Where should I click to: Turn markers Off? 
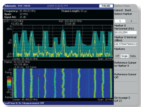point(117,56)
